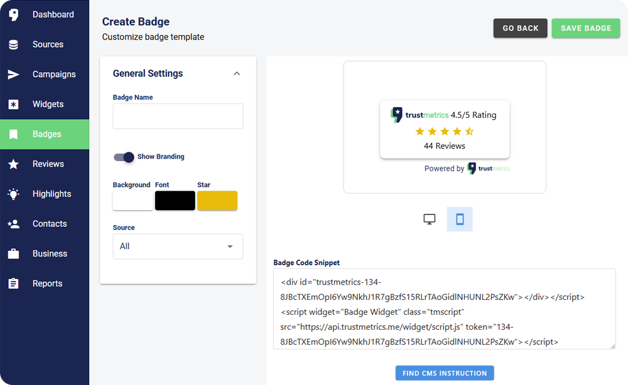Click the Reviews star icon
Screen dimensions: 628x385
pyautogui.click(x=13, y=164)
